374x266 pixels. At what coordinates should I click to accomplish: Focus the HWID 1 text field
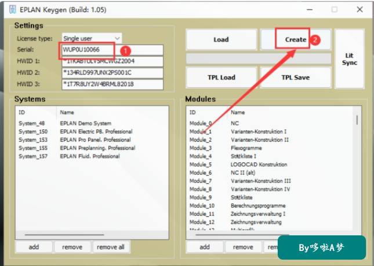112,61
